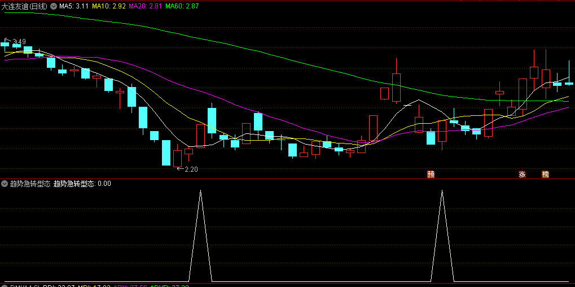The height and width of the screenshot is (287, 575).
Task: Click the 趋势急转型态 indicator name label
Action: (x=30, y=184)
